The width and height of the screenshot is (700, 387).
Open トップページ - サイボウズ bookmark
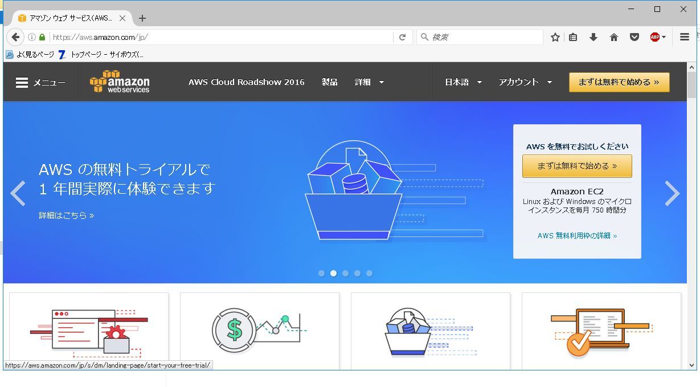(x=101, y=55)
